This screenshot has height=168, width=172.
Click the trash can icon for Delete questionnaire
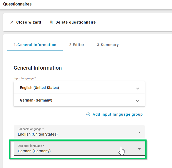coord(51,23)
